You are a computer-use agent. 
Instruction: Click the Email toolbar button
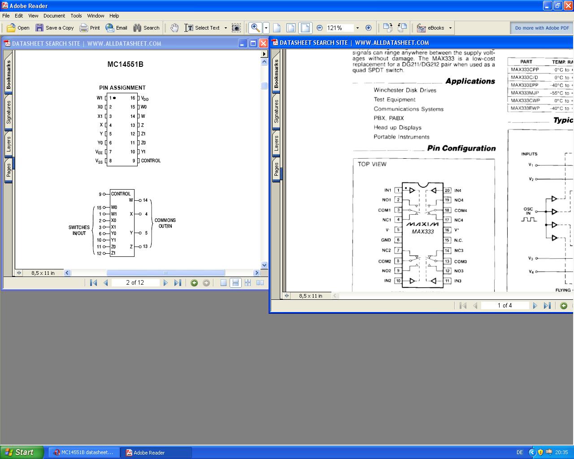pos(117,28)
